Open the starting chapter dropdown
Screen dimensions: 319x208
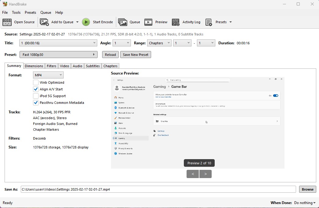tap(182, 43)
